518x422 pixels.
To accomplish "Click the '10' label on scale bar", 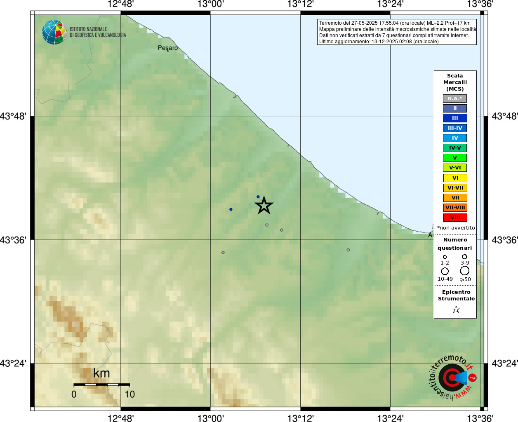I will click(130, 394).
